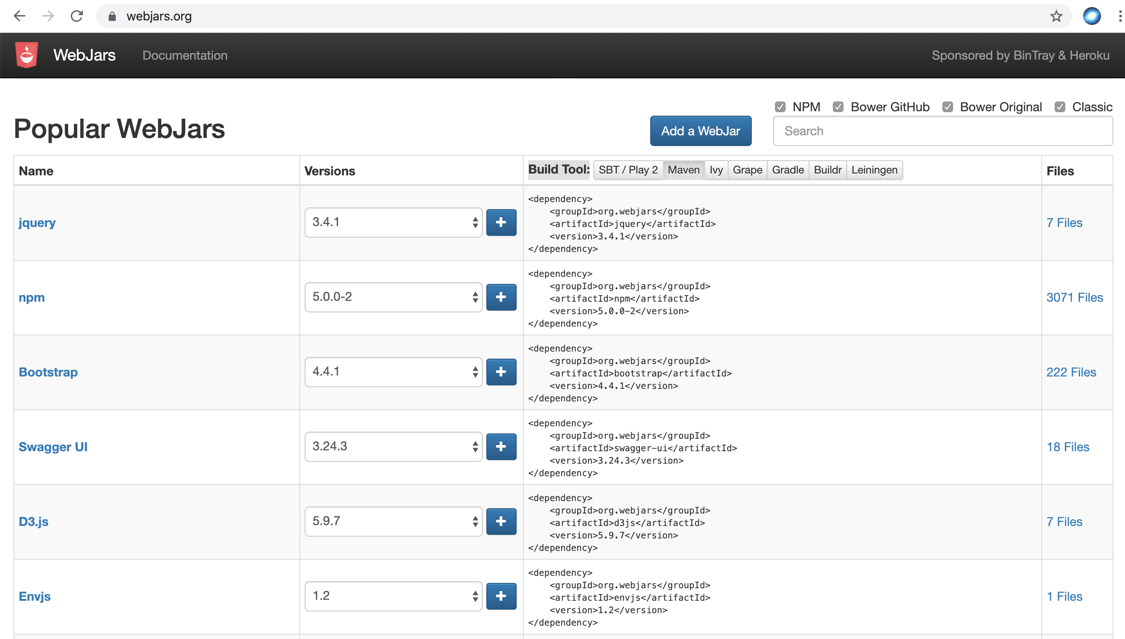Click the plus button for Swagger UI
The height and width of the screenshot is (639, 1125).
501,446
